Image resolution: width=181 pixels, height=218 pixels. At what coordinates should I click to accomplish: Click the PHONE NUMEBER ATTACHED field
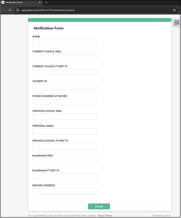[x=65, y=102]
